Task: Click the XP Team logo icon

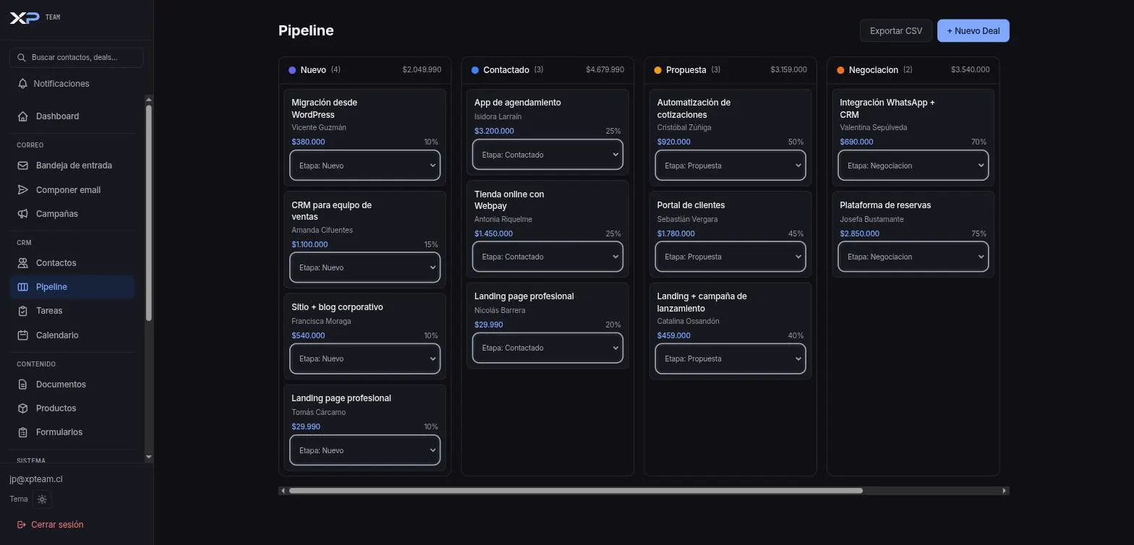Action: [25, 17]
